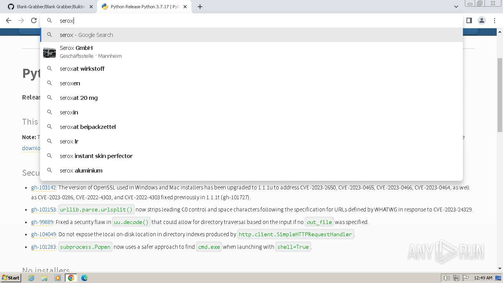Screen dimensions: 503x283
Task: Open the gh-99889 issue link
Action: tap(42, 222)
